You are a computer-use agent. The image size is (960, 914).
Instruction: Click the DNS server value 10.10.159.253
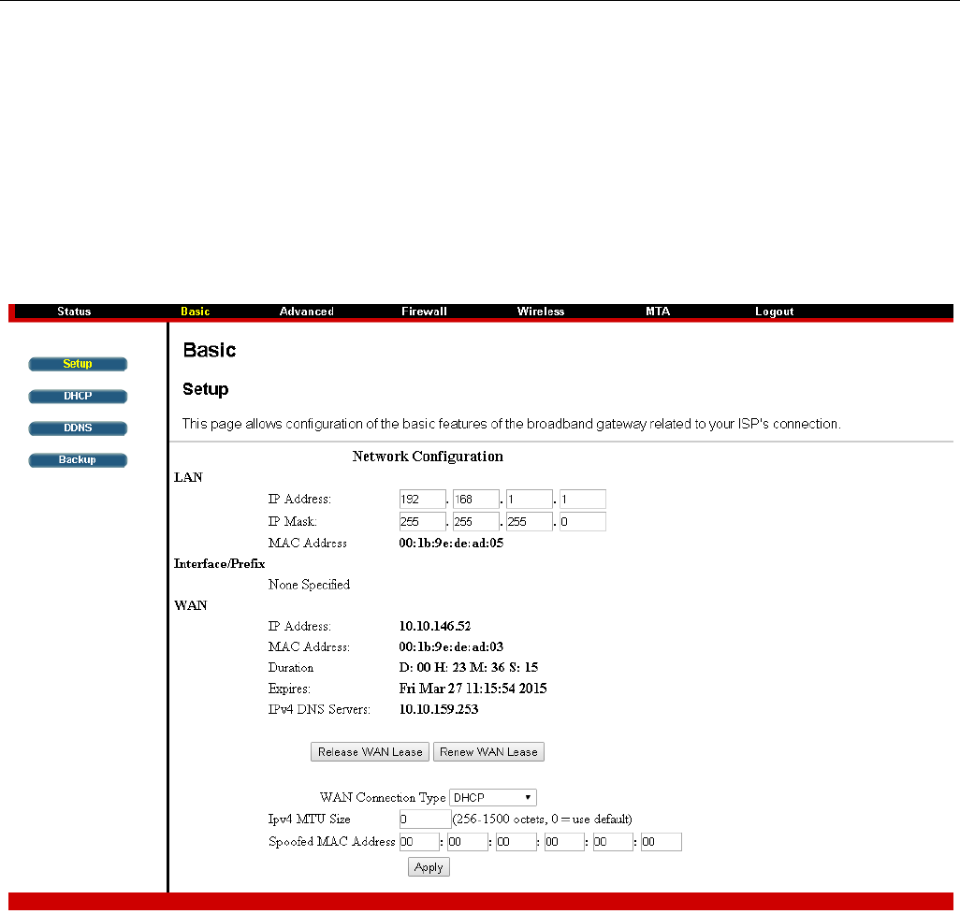point(439,709)
